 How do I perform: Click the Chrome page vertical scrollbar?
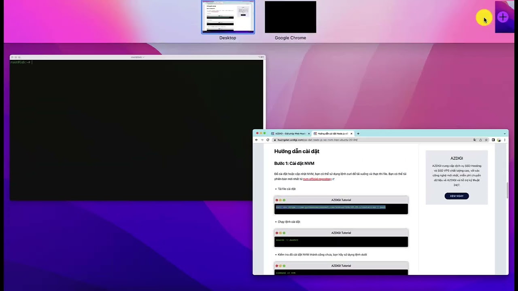tap(507, 190)
